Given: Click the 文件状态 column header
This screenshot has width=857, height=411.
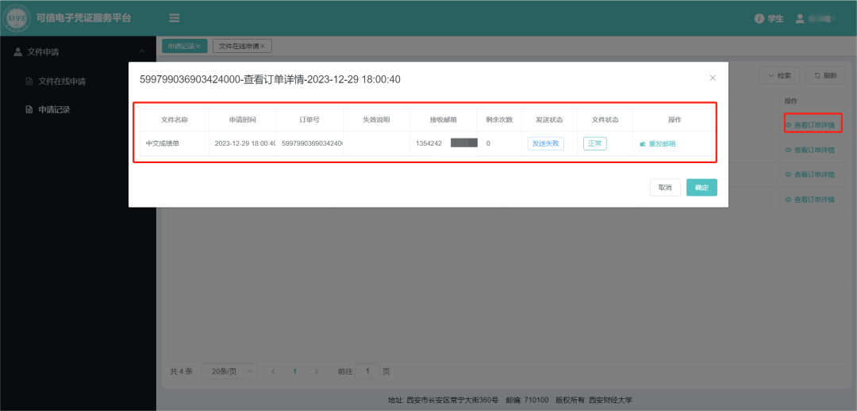Looking at the screenshot, I should 605,120.
